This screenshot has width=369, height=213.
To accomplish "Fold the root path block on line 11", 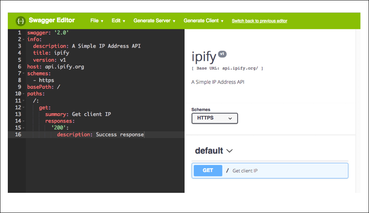I will (24, 101).
